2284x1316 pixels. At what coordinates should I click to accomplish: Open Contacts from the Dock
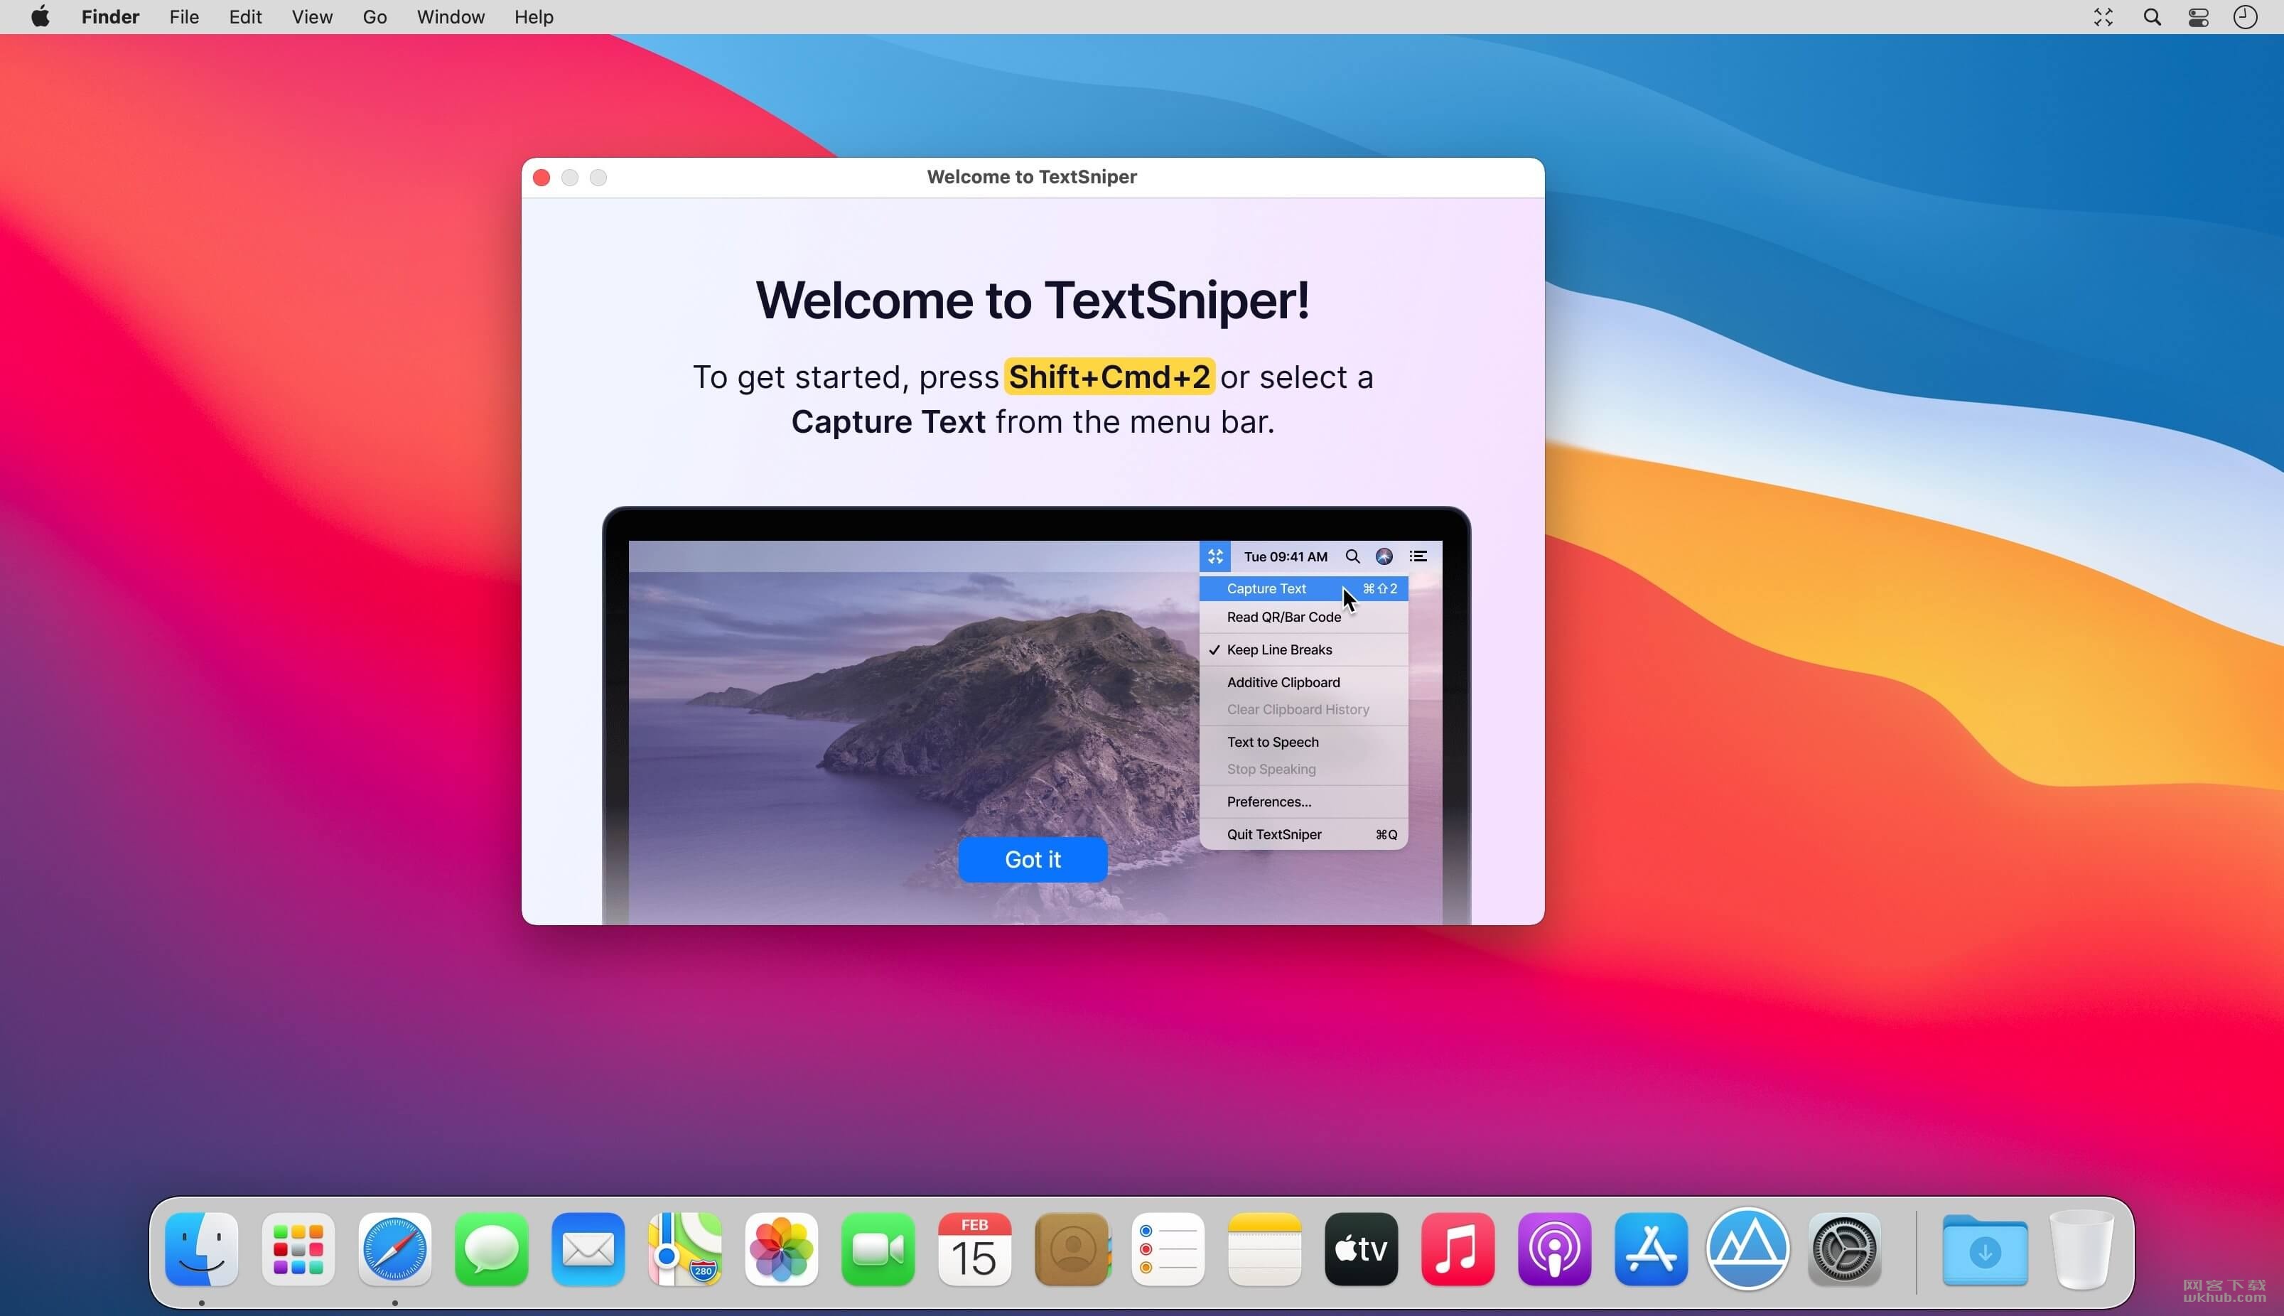[1072, 1249]
